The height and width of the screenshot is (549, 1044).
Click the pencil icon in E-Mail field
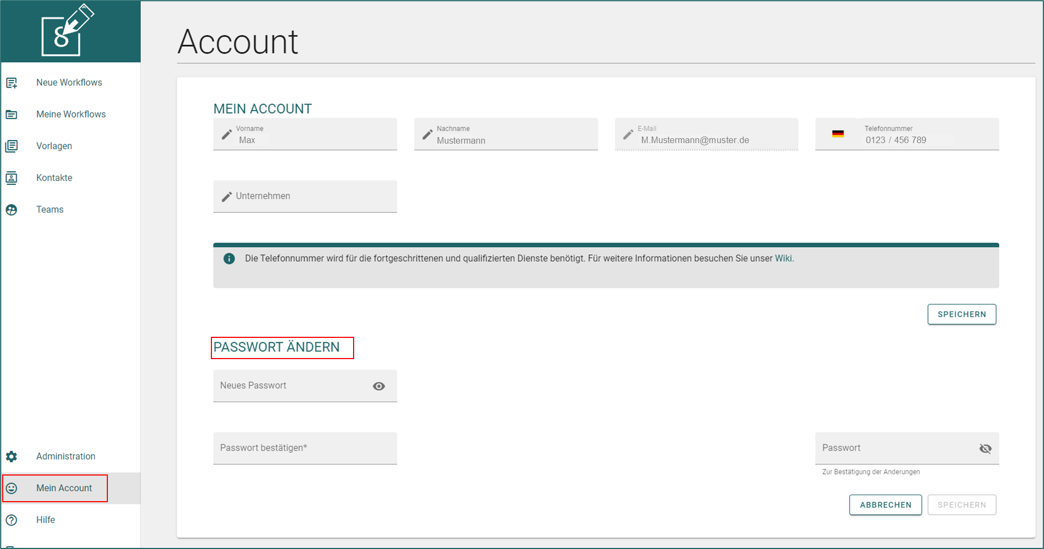coord(628,134)
